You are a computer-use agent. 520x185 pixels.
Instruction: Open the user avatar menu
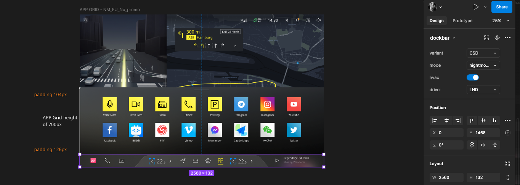[436, 7]
